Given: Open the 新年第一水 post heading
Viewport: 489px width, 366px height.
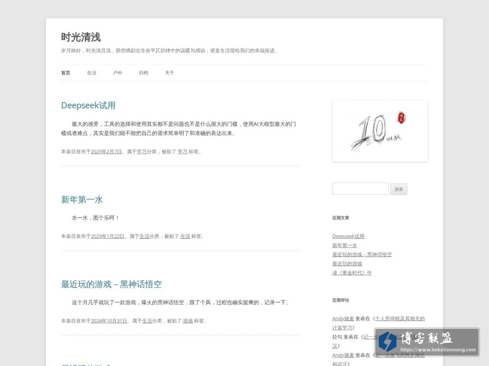Looking at the screenshot, I should [82, 200].
